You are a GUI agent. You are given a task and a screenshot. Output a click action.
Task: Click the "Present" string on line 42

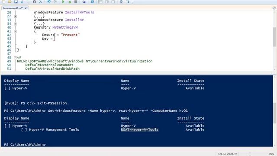pyautogui.click(x=70, y=35)
